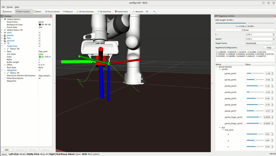Click the box robot model icon

click(x=5, y=38)
